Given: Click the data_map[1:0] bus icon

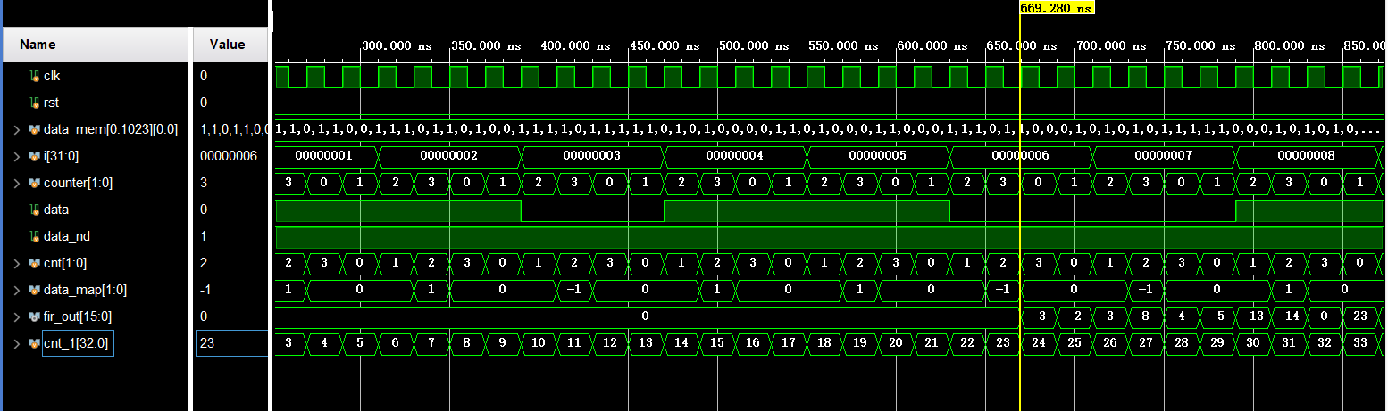Looking at the screenshot, I should pyautogui.click(x=35, y=290).
